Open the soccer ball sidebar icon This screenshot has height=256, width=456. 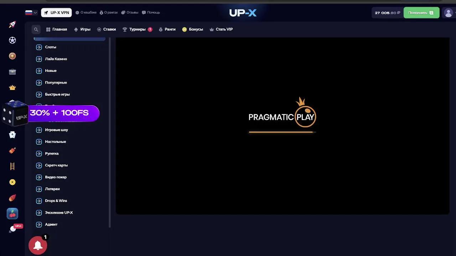pyautogui.click(x=12, y=40)
